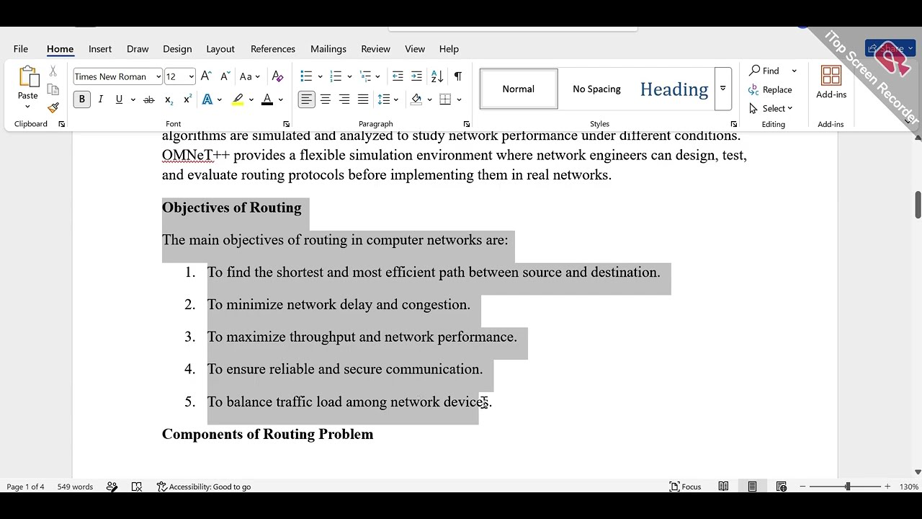Set Align Left paragraph alignment
Screen dimensions: 922x519
(307, 99)
